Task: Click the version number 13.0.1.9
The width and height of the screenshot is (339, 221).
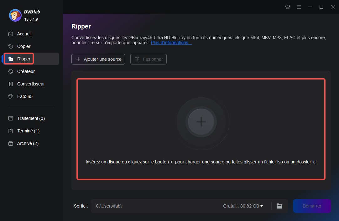Action: pos(31,19)
